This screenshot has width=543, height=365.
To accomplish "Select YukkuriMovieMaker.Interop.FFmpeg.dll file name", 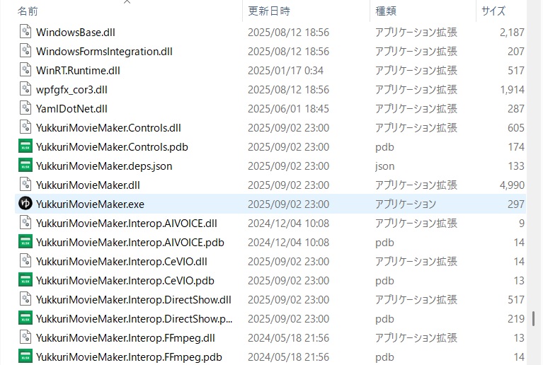I will pyautogui.click(x=125, y=337).
